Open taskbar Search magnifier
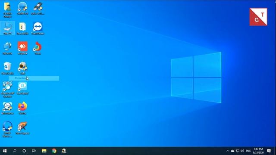 pyautogui.click(x=15, y=151)
